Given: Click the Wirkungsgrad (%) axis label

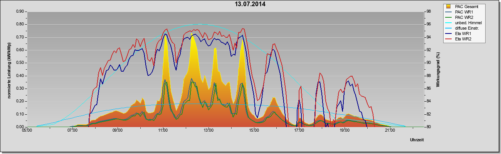Looking at the screenshot, I should (x=438, y=69).
